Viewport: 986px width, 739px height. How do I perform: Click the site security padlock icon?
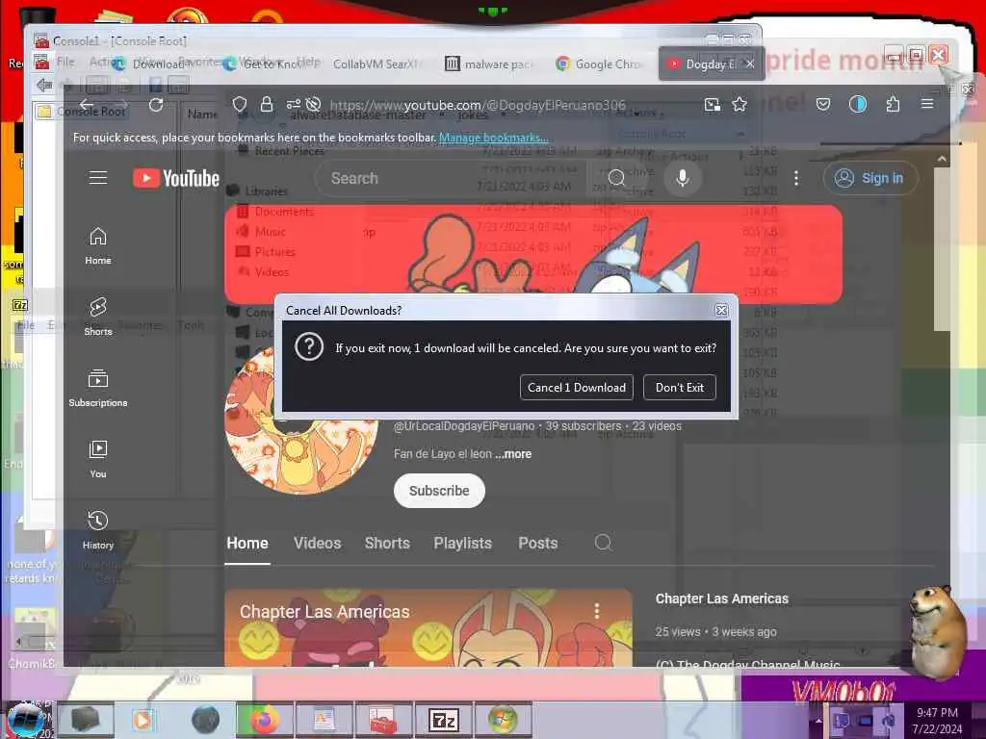(x=267, y=104)
